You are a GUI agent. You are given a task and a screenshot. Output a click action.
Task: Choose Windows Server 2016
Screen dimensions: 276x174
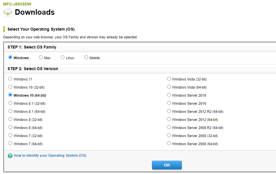coord(169,103)
